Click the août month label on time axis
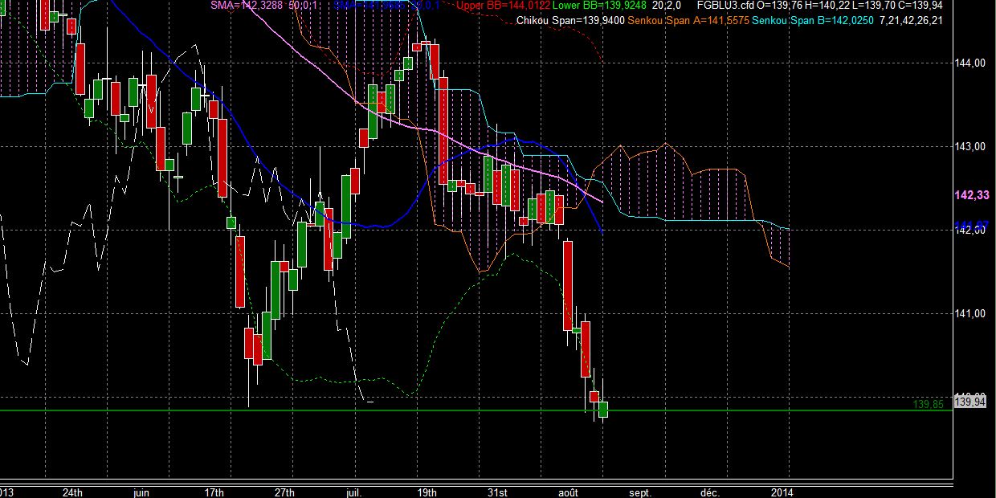 [569, 492]
